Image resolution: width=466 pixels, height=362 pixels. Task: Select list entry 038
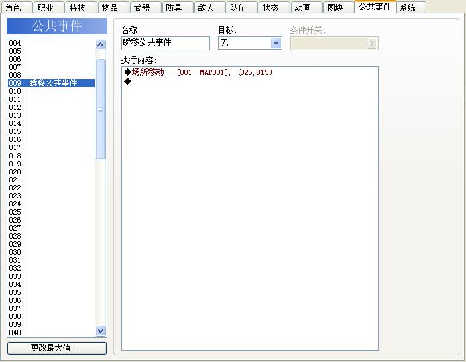point(51,316)
